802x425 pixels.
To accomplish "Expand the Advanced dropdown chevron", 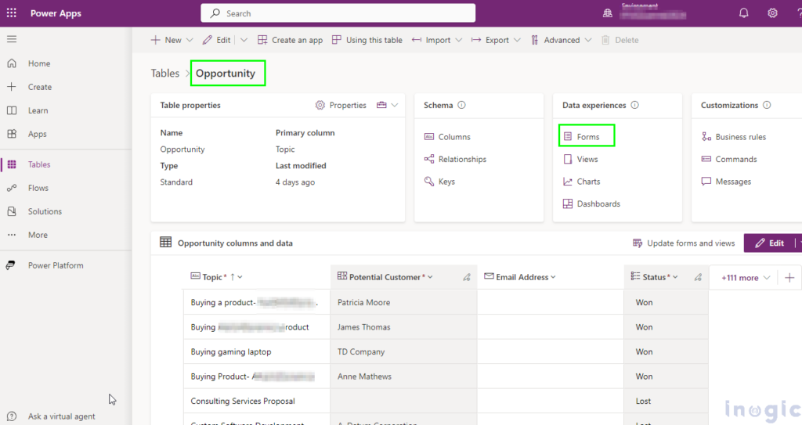I will (x=588, y=40).
